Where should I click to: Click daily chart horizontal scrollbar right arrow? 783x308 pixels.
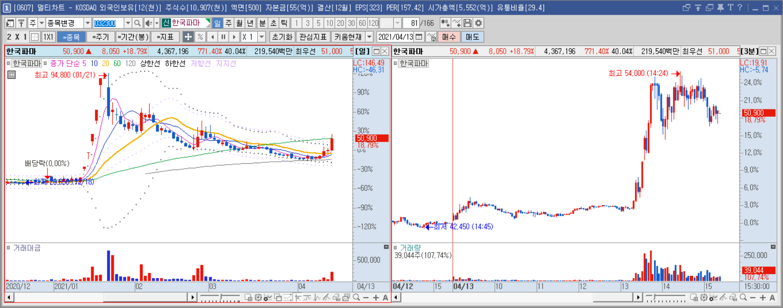[x=193, y=297]
